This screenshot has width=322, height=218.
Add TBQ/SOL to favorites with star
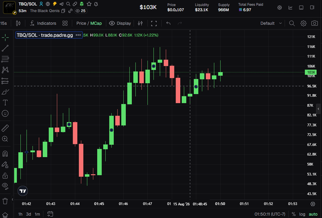point(89,4)
